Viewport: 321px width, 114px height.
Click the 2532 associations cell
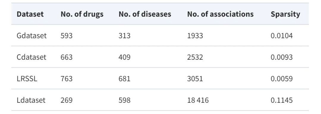195,57
